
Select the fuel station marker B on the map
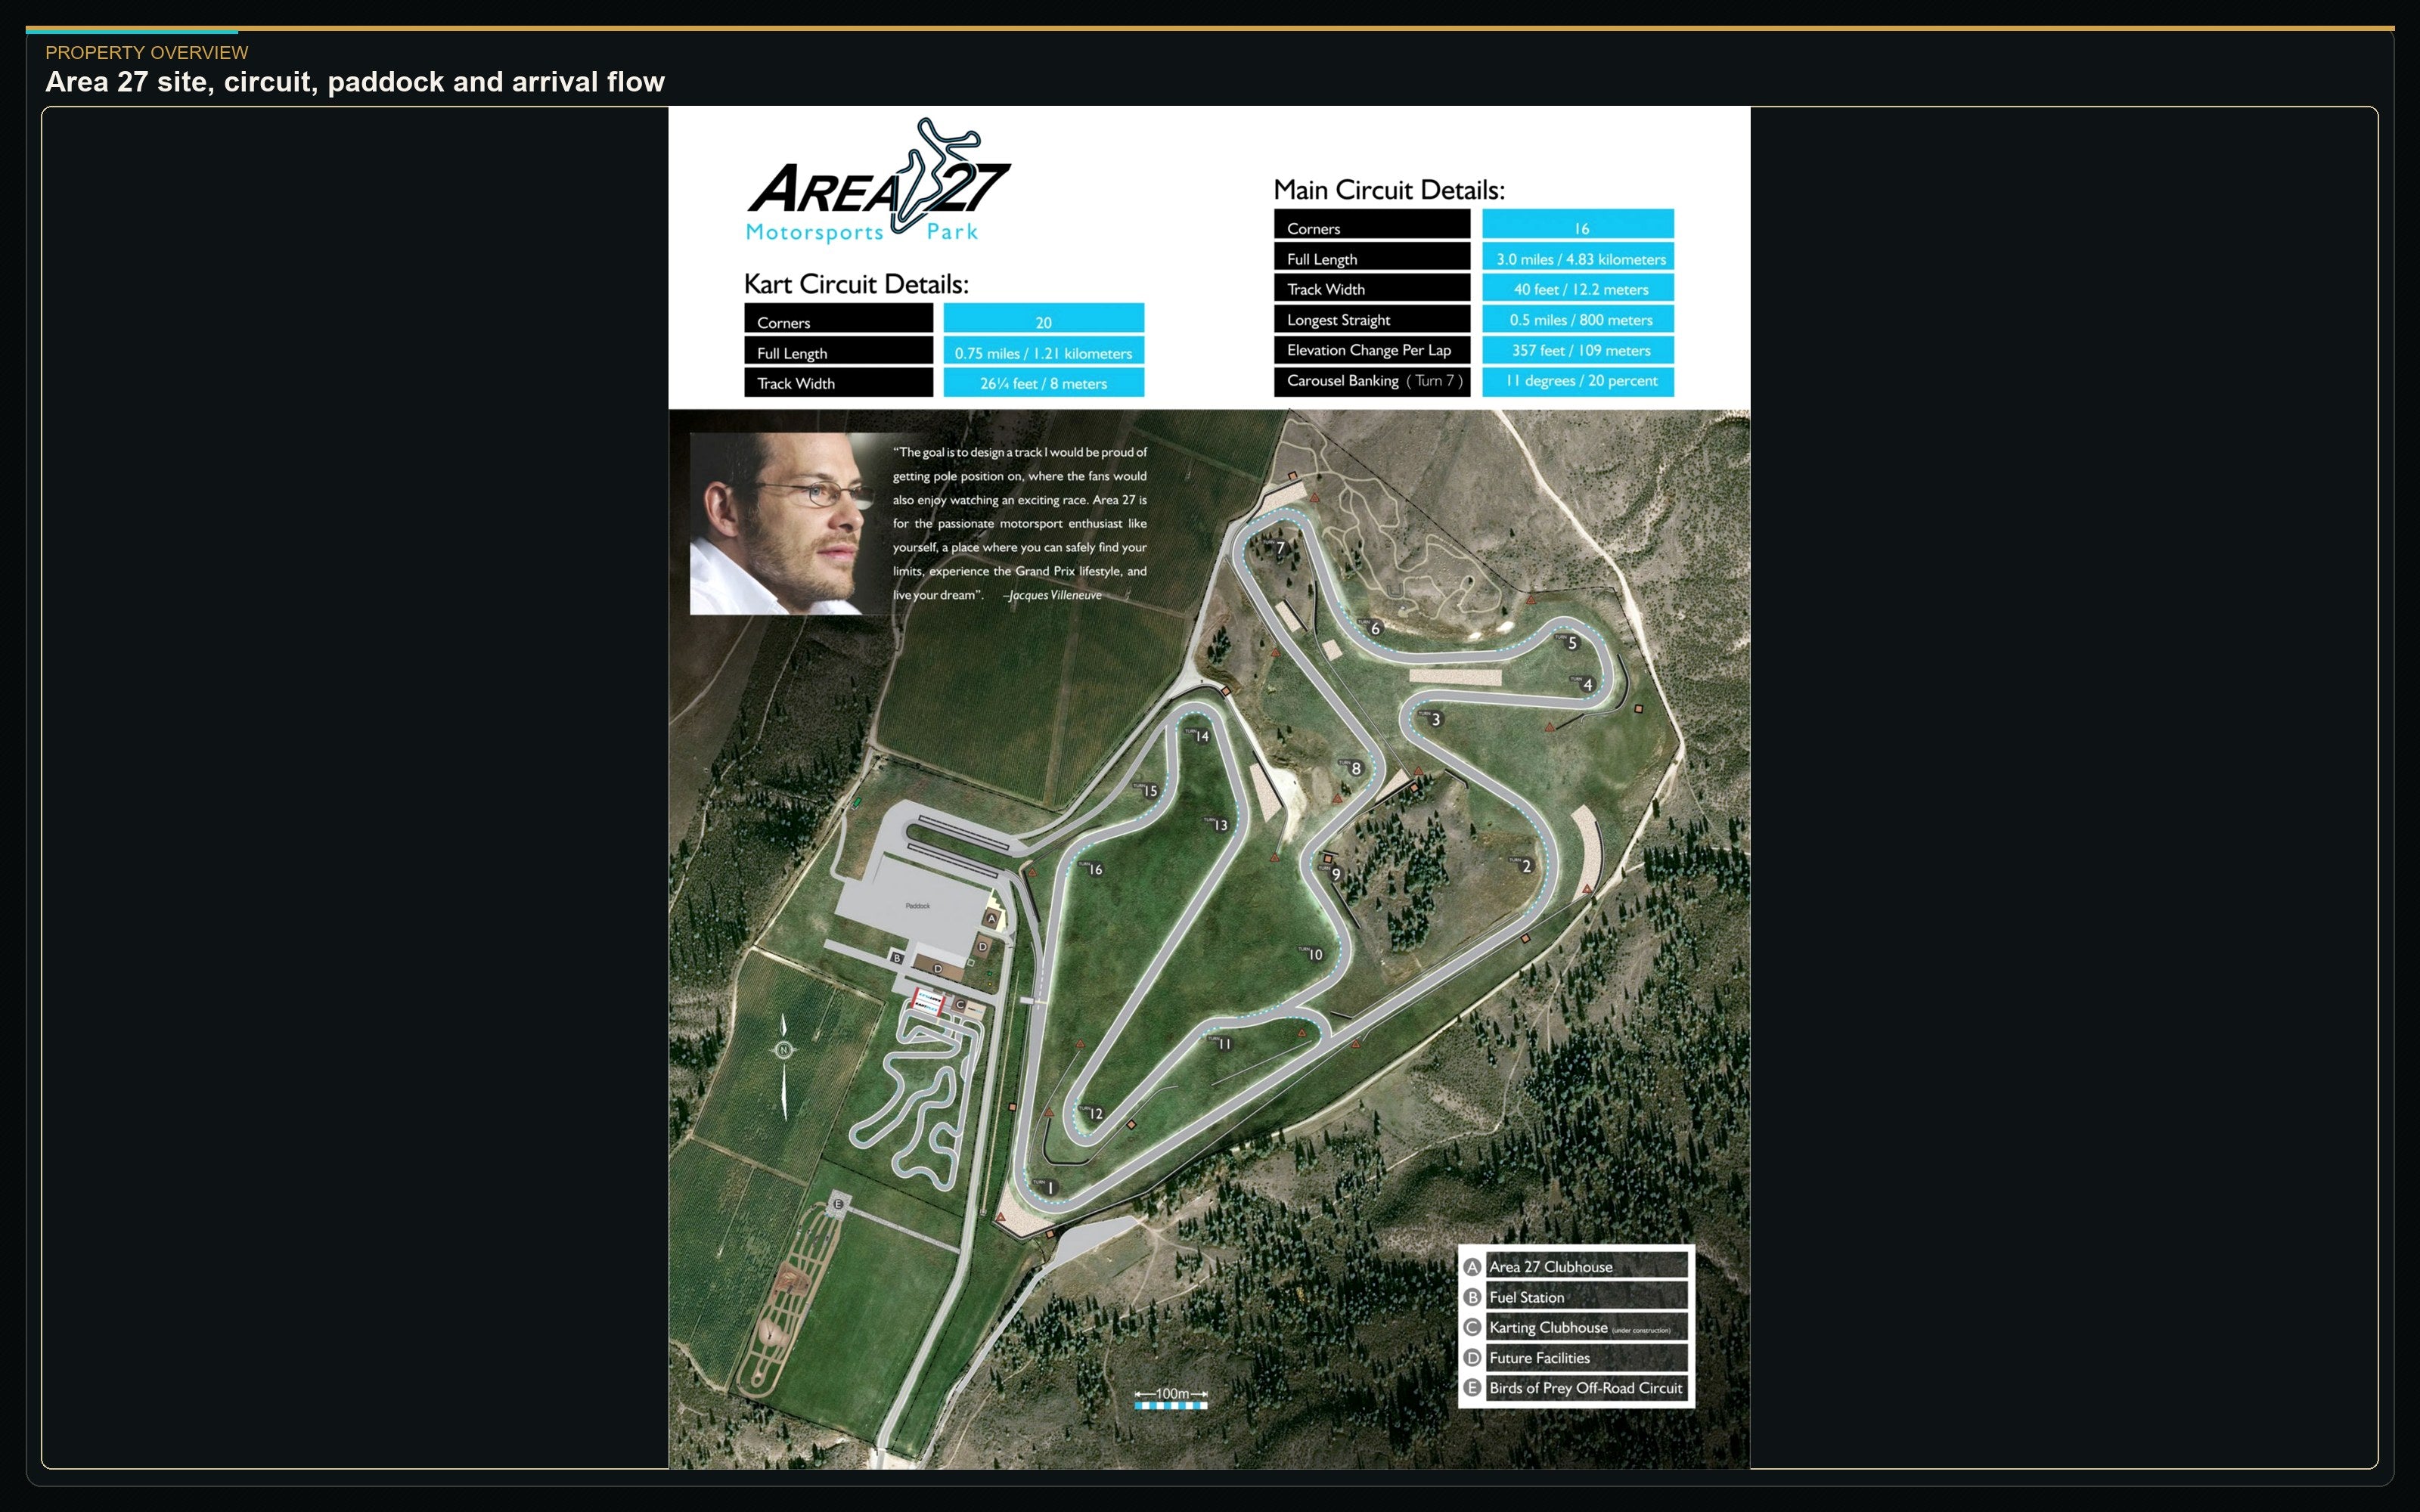click(x=897, y=958)
